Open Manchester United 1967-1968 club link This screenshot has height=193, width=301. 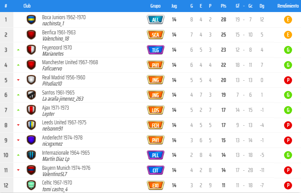point(70,62)
